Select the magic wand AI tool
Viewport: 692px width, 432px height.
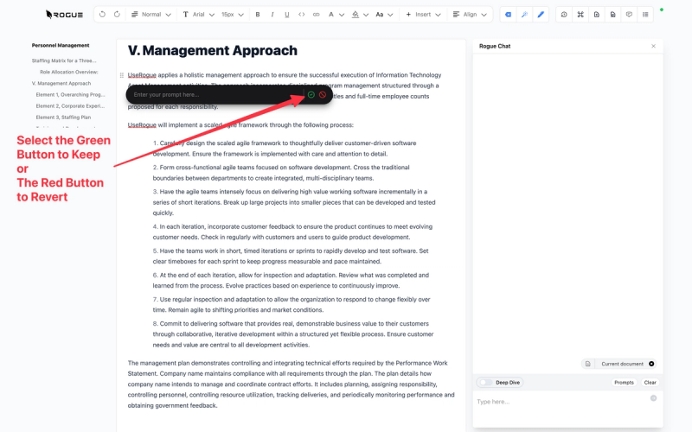[x=524, y=15]
